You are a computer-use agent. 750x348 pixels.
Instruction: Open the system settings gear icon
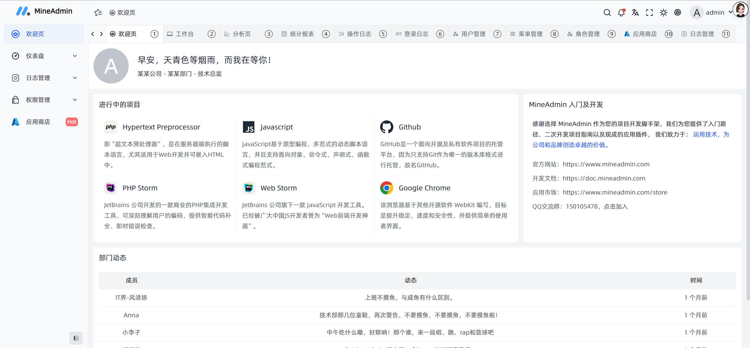[677, 13]
